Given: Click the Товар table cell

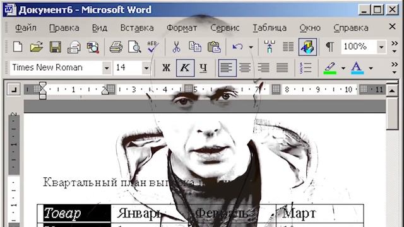Looking at the screenshot, I should pos(74,213).
